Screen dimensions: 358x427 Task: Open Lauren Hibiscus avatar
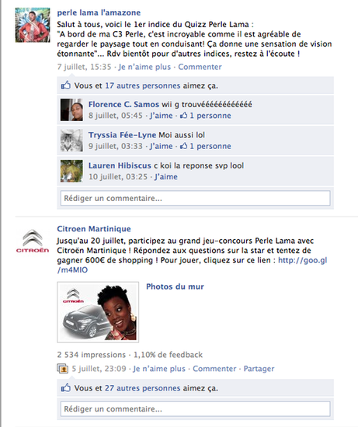tap(71, 171)
